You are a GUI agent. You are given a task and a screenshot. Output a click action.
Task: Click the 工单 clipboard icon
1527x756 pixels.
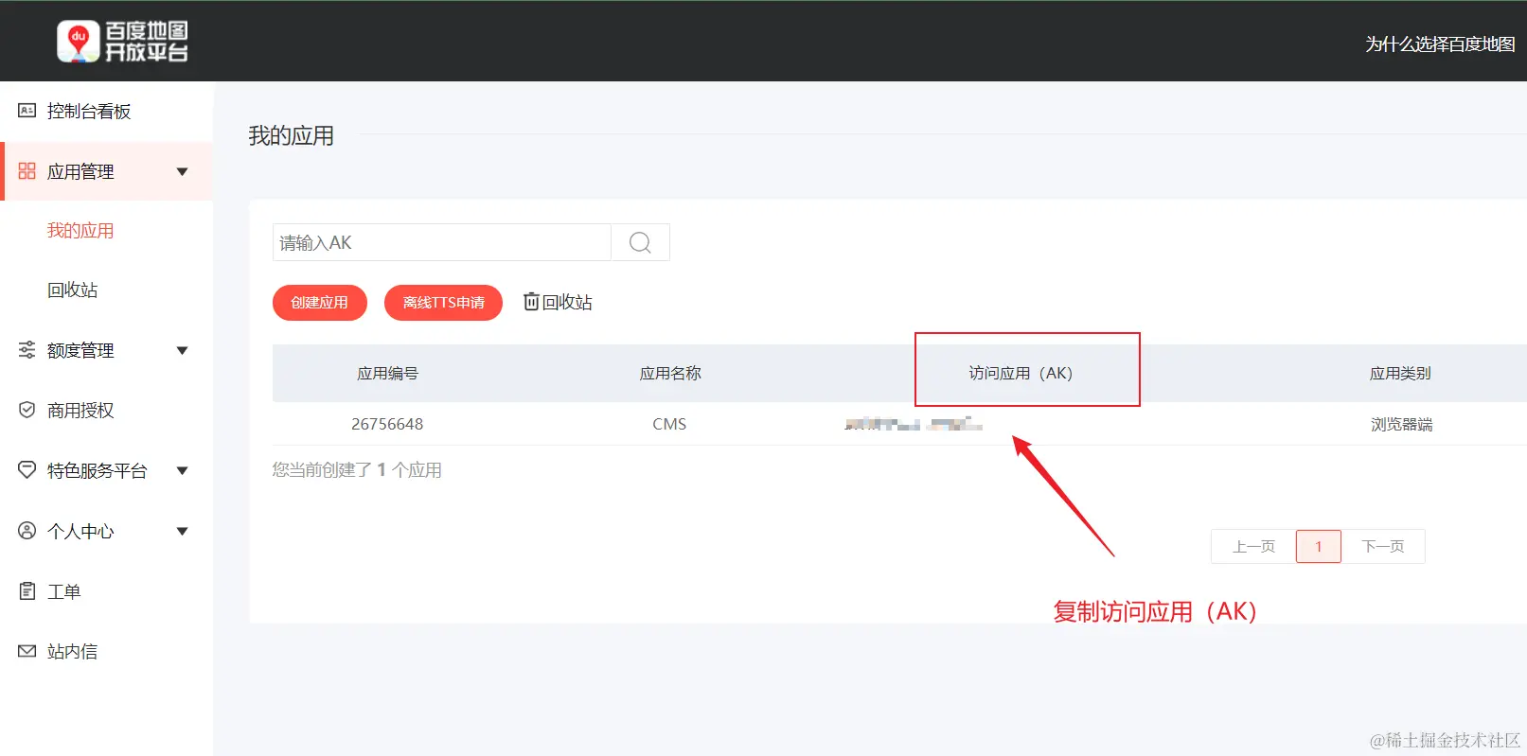[27, 591]
